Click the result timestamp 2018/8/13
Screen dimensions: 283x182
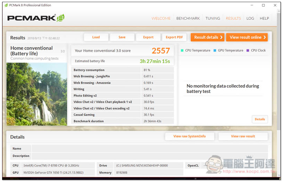(44, 38)
